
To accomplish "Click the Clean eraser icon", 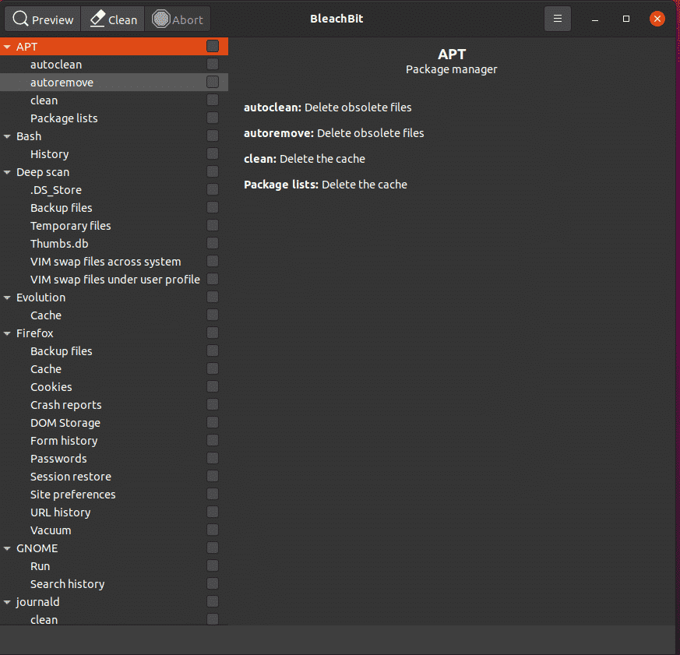I will click(97, 19).
